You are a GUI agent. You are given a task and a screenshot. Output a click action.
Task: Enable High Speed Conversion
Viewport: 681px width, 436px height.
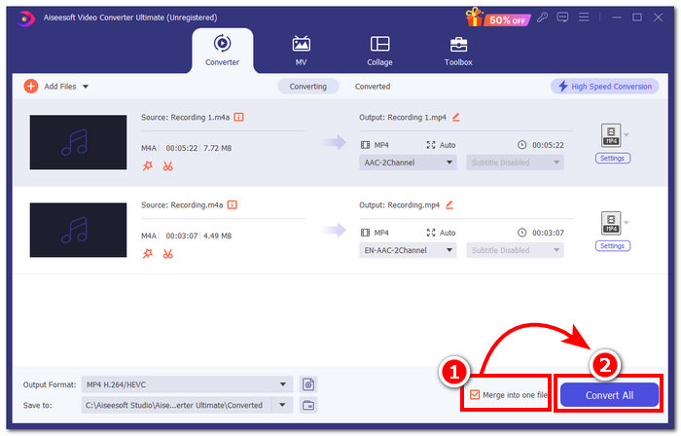click(604, 87)
